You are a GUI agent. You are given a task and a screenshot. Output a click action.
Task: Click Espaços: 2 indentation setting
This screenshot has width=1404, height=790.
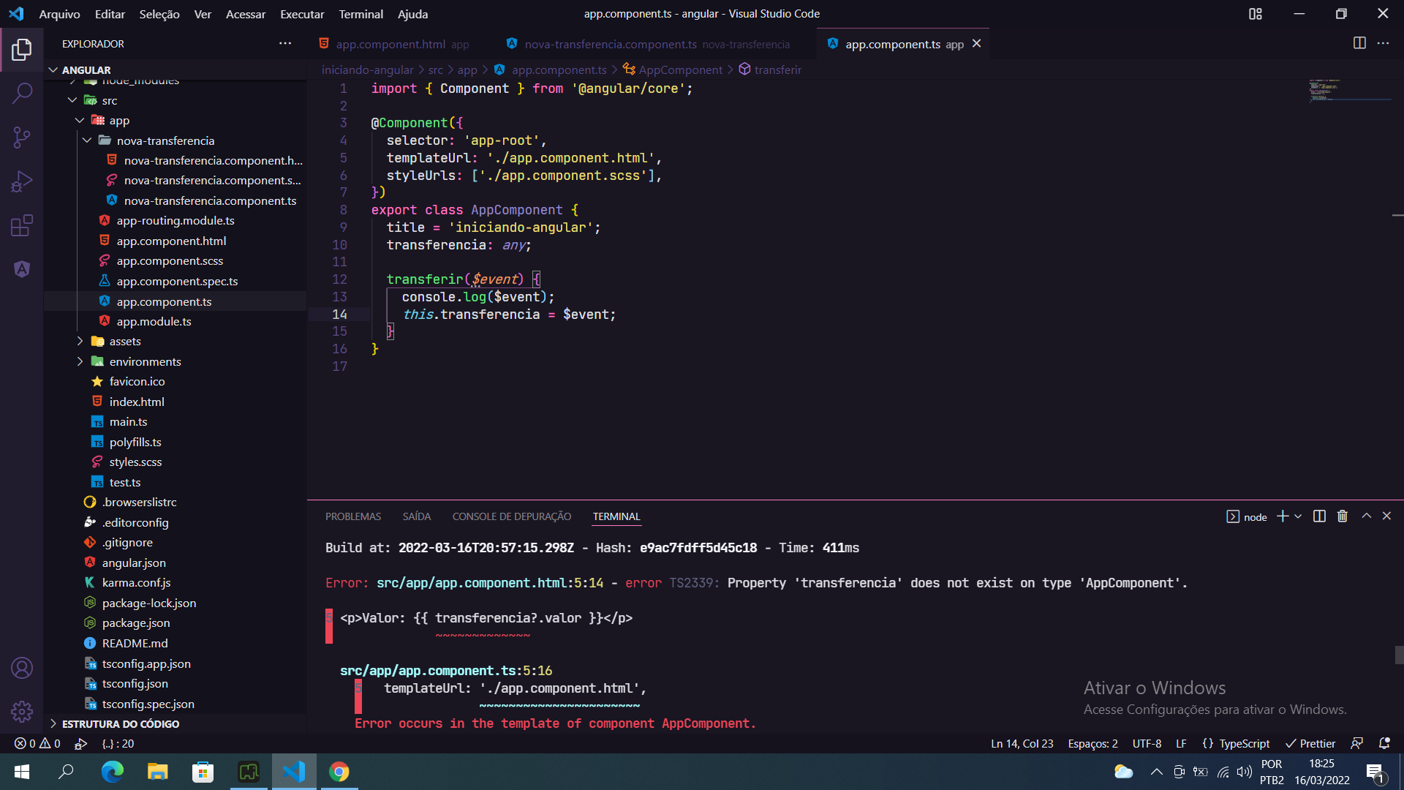pyautogui.click(x=1092, y=743)
